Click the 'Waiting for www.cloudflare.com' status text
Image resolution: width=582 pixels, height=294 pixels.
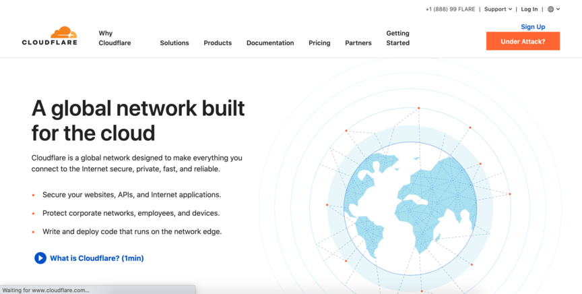[46, 290]
